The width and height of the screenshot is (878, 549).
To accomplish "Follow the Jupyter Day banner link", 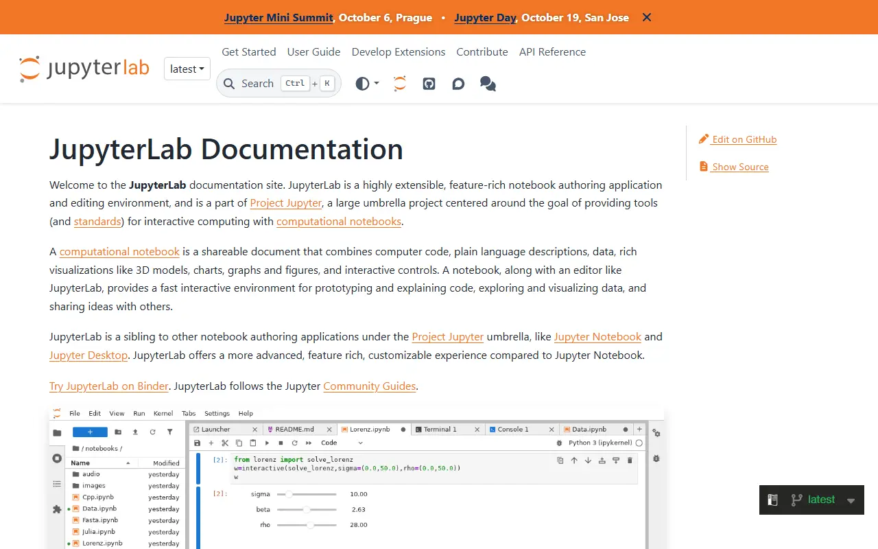I will tap(485, 18).
